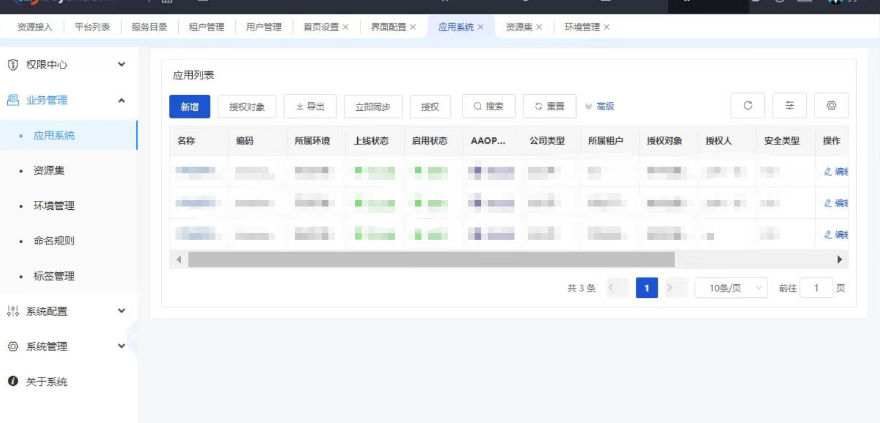Switch to the 资源接入 tab

pos(35,27)
